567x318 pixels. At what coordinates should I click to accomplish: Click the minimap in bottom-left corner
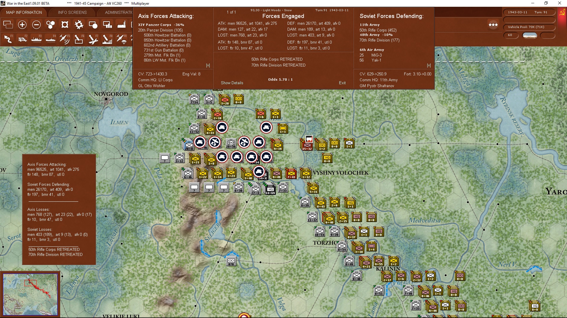[x=30, y=294]
